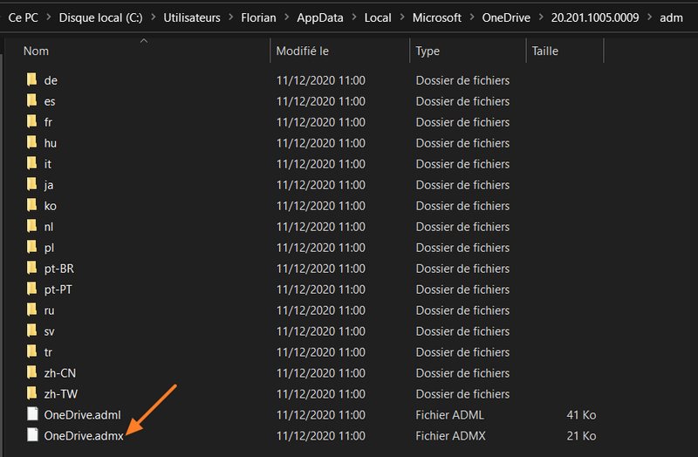The image size is (698, 457).
Task: Click the fr folder name
Action: (x=48, y=122)
